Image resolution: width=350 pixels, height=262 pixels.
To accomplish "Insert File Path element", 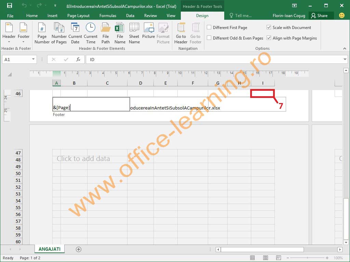I will (106, 33).
